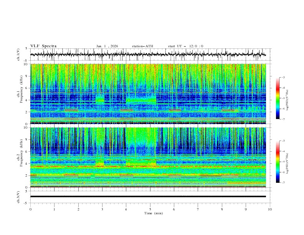
Task: Click the "-7" tick of the upper colorbar
Action: (283, 119)
